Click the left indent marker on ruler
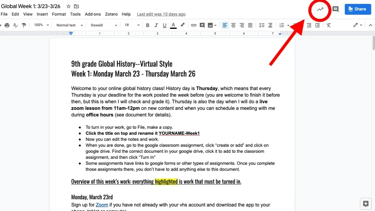The image size is (375, 211). [x=71, y=34]
